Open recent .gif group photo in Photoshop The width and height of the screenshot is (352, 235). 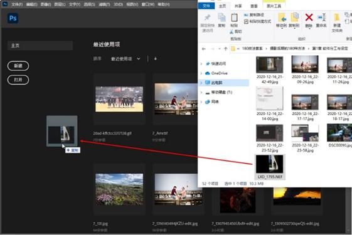click(119, 99)
